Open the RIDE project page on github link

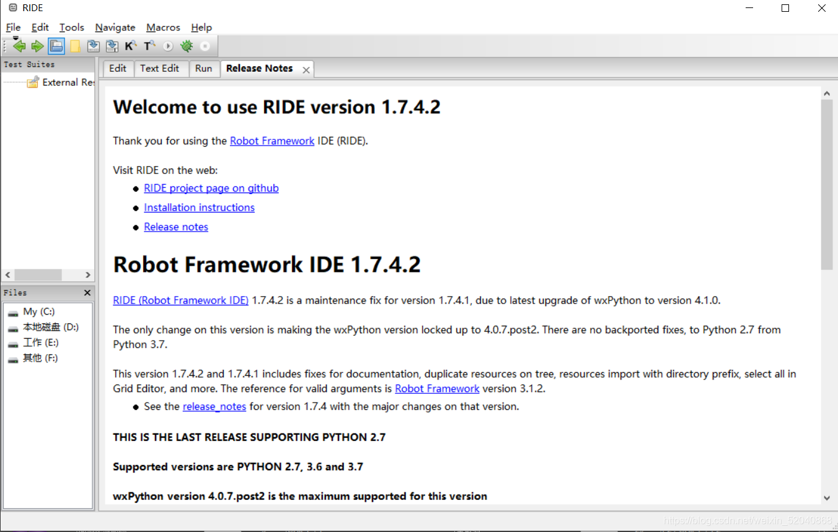click(x=211, y=188)
